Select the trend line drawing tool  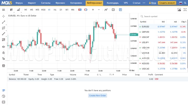pos(3,22)
